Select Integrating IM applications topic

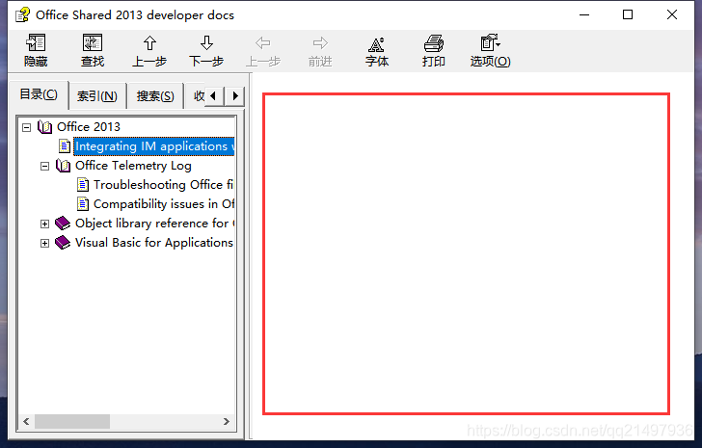(x=154, y=146)
